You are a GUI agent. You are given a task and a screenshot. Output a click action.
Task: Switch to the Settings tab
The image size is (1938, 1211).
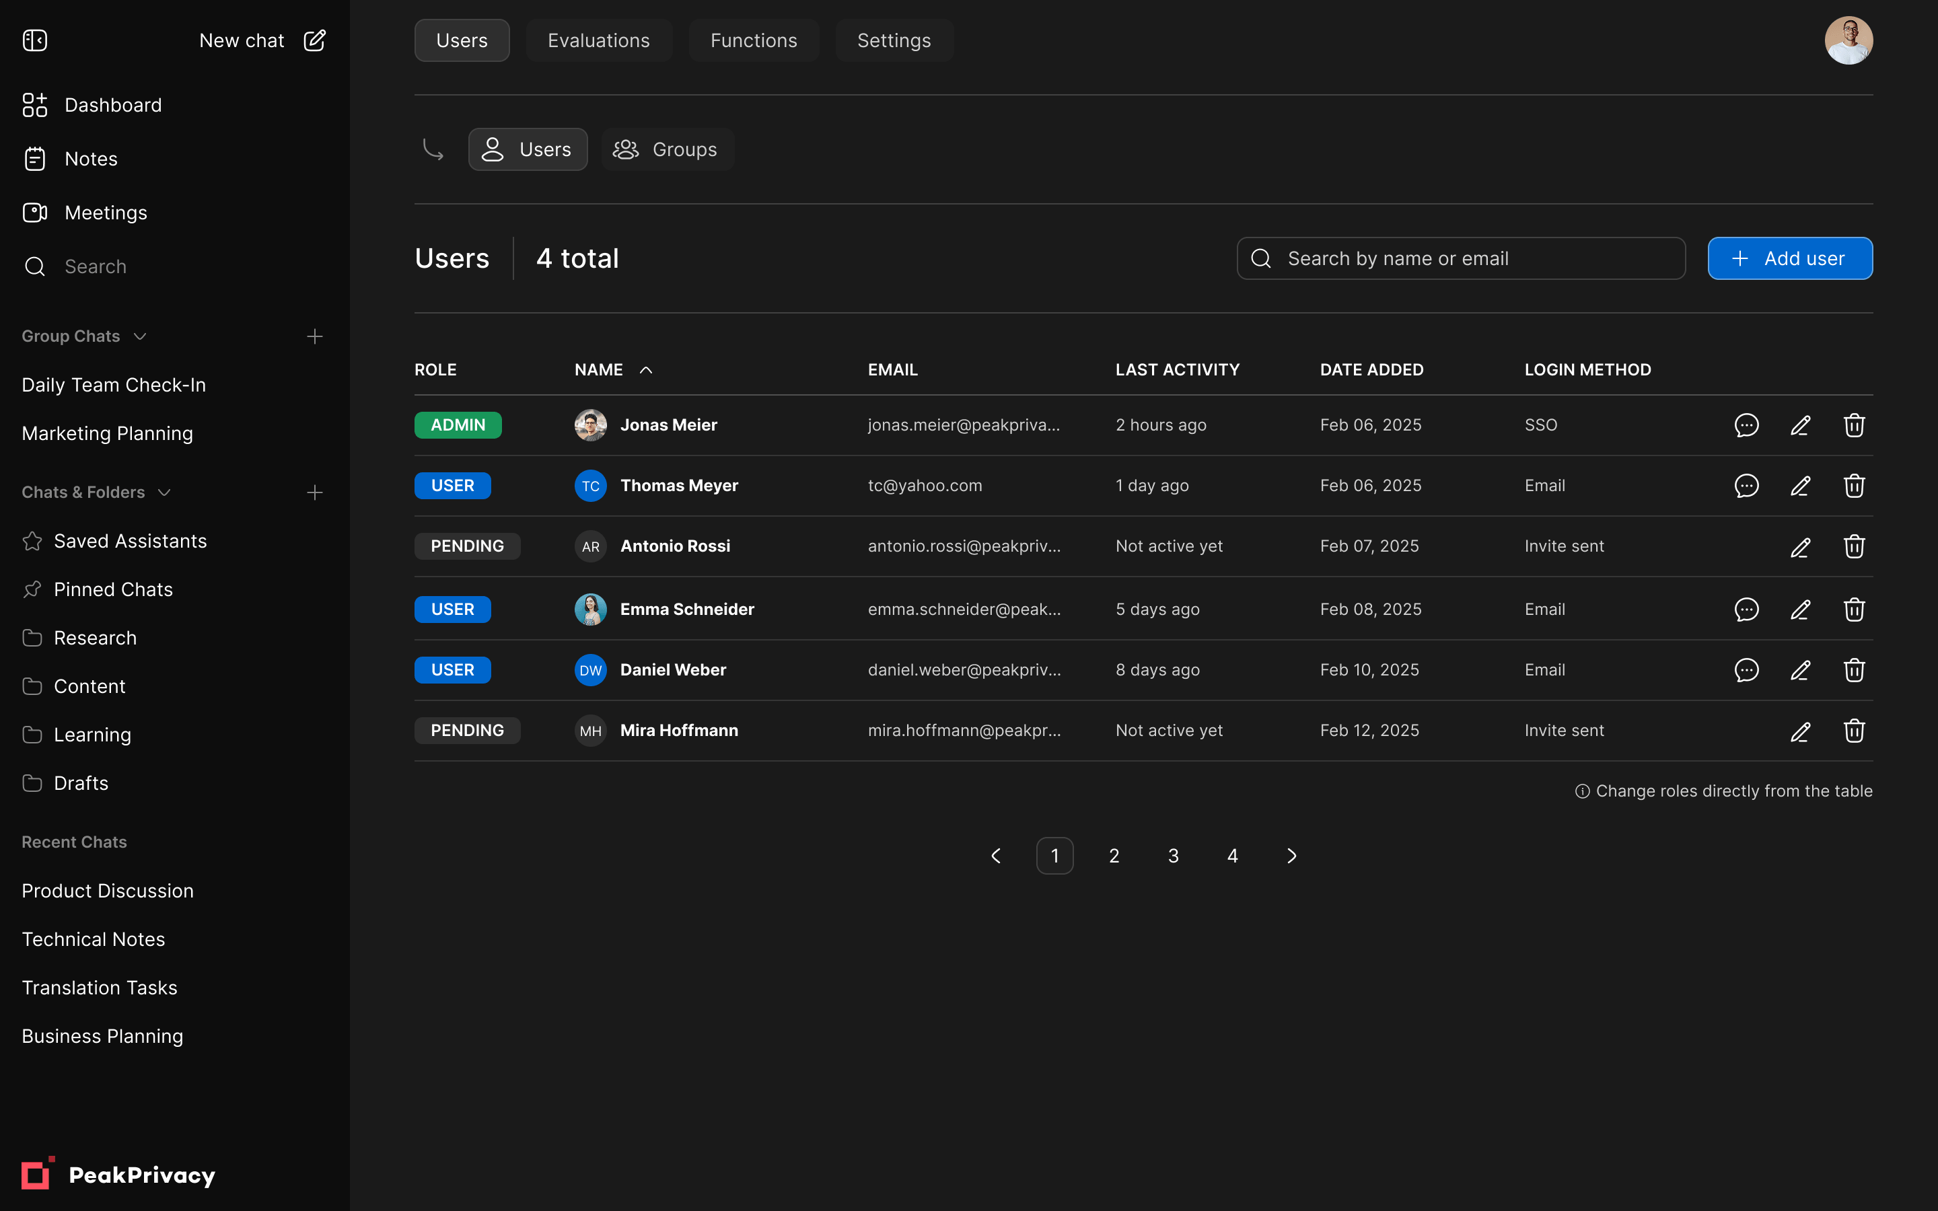coord(894,40)
